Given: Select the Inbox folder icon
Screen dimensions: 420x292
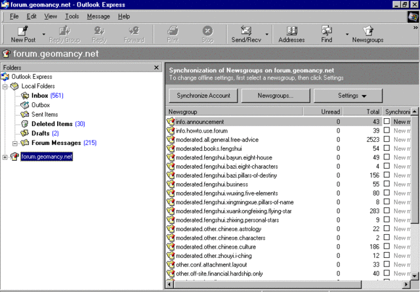Looking at the screenshot, I should click(25, 96).
